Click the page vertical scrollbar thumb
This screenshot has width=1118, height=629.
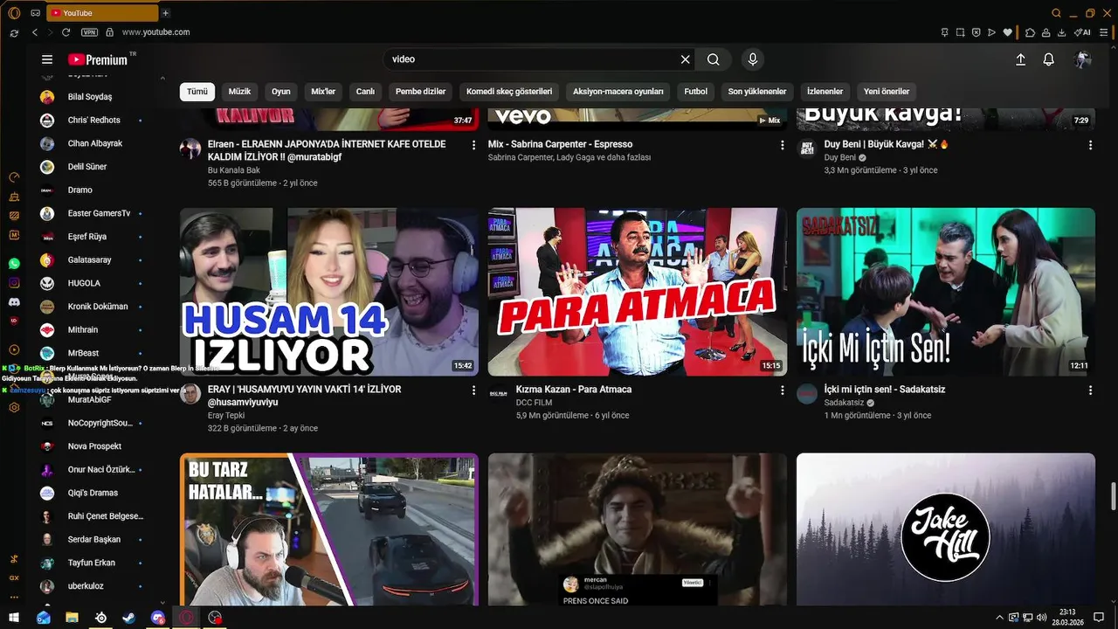click(x=1113, y=496)
